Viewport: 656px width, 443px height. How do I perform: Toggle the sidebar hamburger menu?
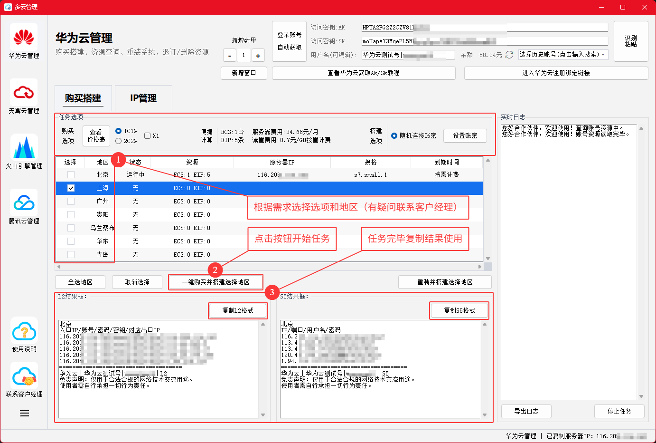[x=24, y=414]
